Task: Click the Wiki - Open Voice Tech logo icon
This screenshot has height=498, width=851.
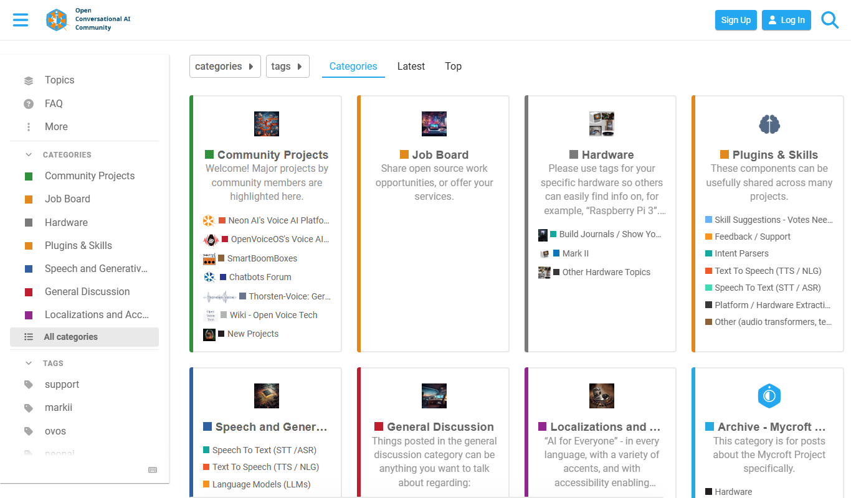Action: click(x=210, y=315)
